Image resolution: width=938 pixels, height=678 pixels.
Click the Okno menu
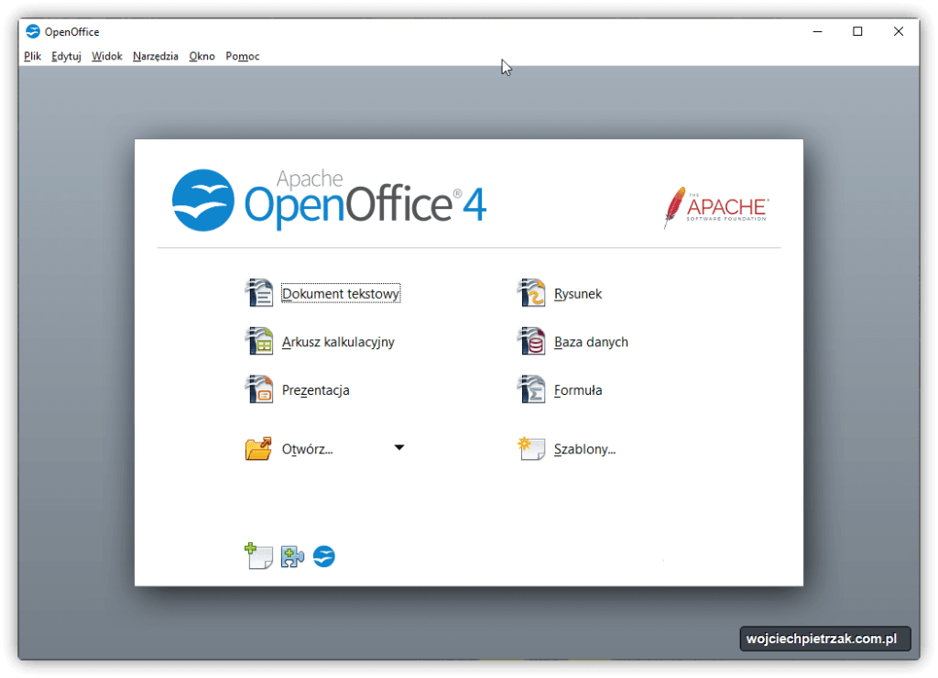click(x=202, y=56)
